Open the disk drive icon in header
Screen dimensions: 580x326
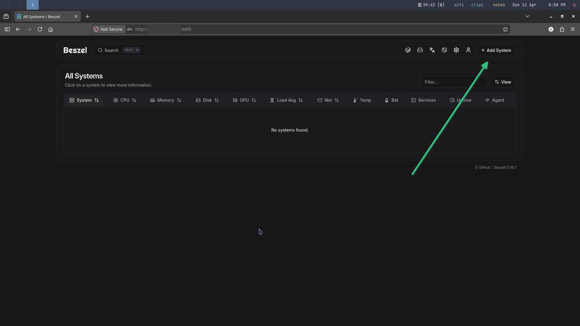click(x=420, y=50)
